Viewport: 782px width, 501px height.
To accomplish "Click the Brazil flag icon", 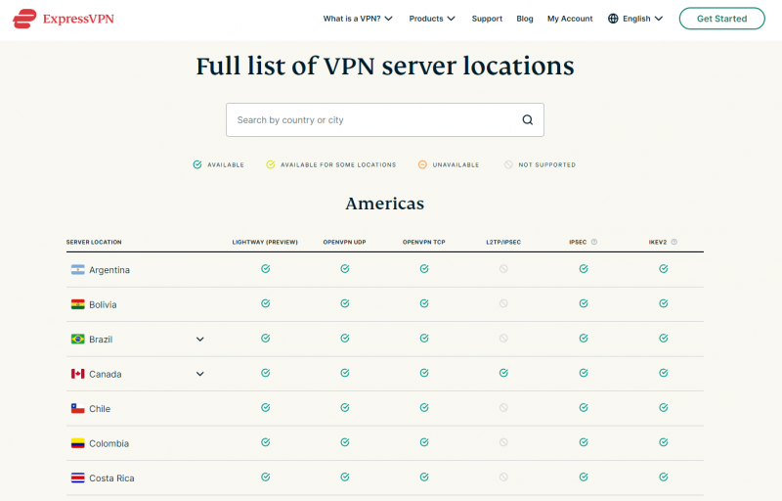I will pos(78,340).
